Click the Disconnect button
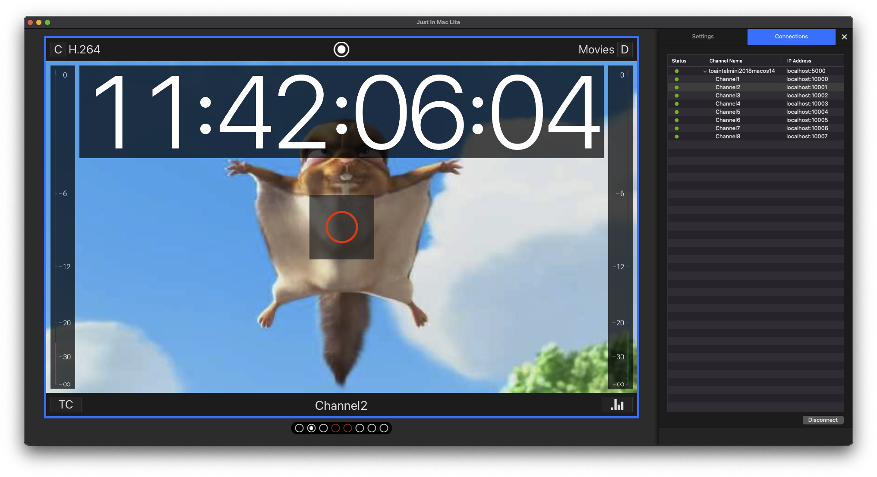 (823, 420)
